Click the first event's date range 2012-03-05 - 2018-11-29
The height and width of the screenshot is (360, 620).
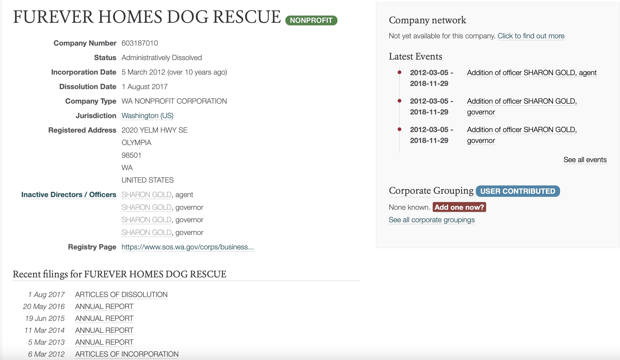coord(431,78)
